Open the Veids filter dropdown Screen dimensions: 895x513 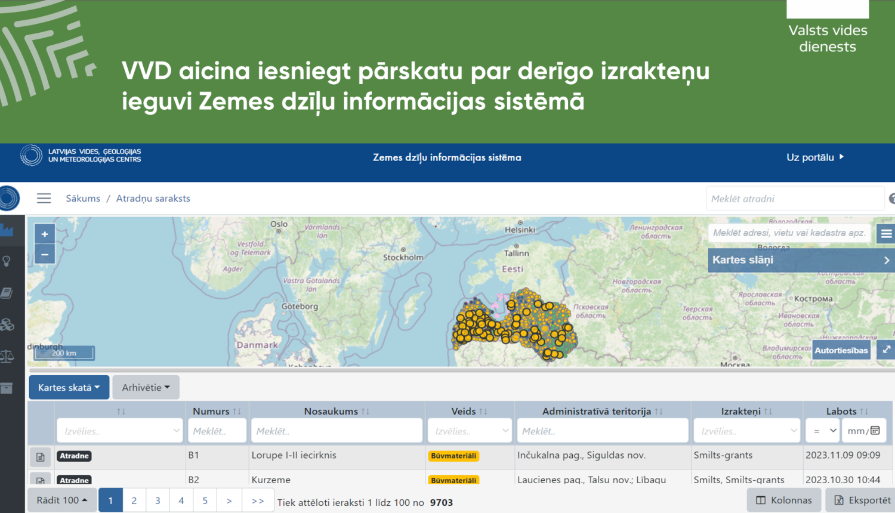coord(469,430)
